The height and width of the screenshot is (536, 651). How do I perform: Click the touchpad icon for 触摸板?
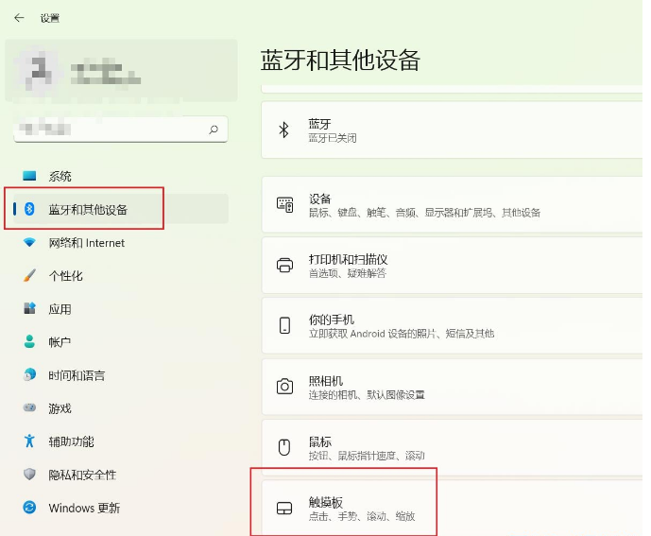[284, 509]
